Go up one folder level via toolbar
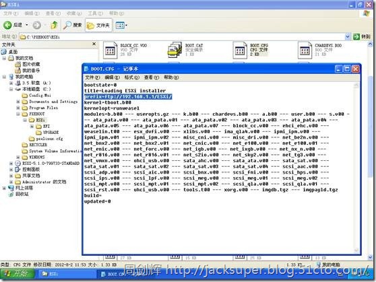 point(54,25)
